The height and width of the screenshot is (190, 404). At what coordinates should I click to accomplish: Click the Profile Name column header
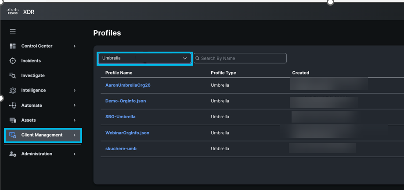coord(119,73)
